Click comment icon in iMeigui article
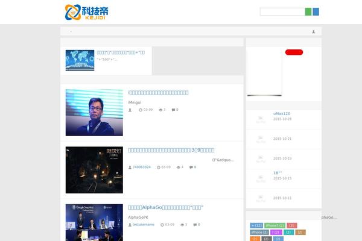 (x=173, y=110)
